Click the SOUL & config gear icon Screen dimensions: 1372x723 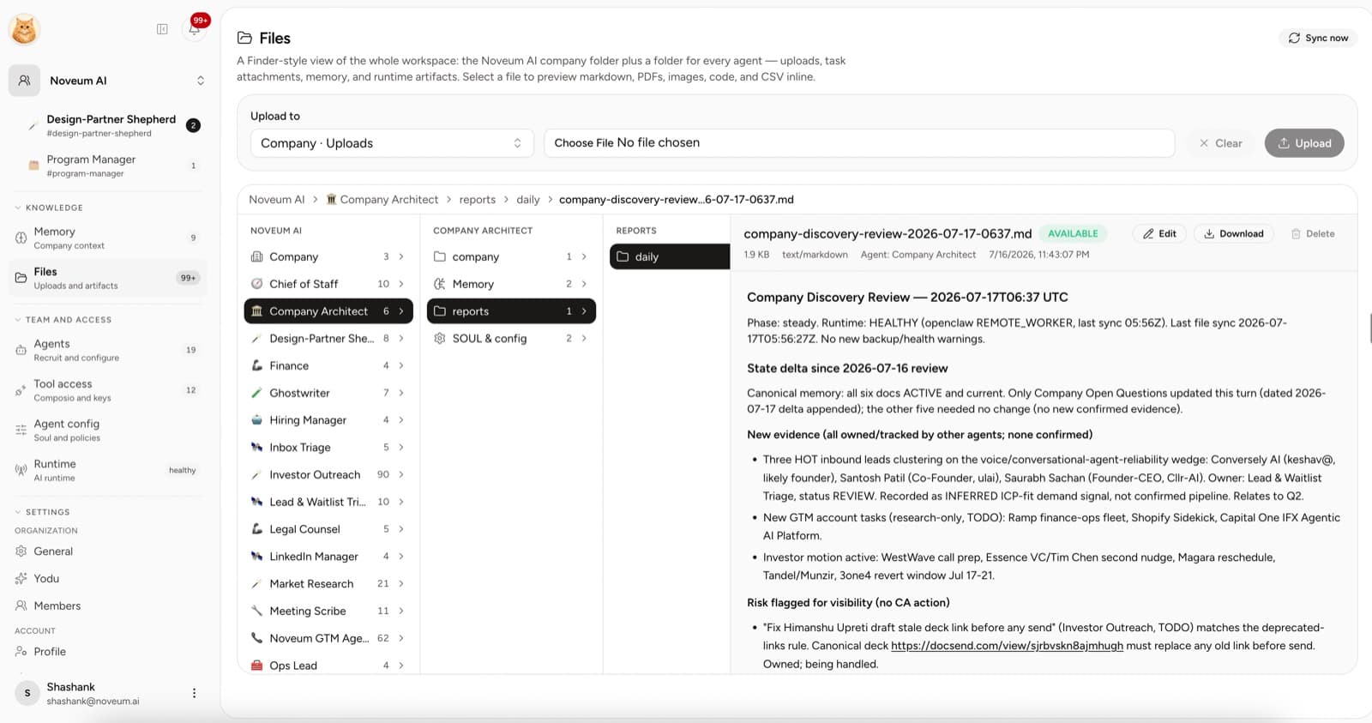point(440,339)
